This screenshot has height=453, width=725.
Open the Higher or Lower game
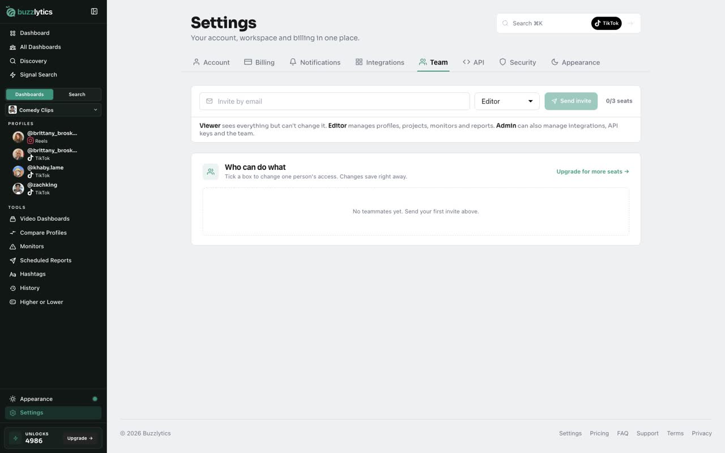53,302
